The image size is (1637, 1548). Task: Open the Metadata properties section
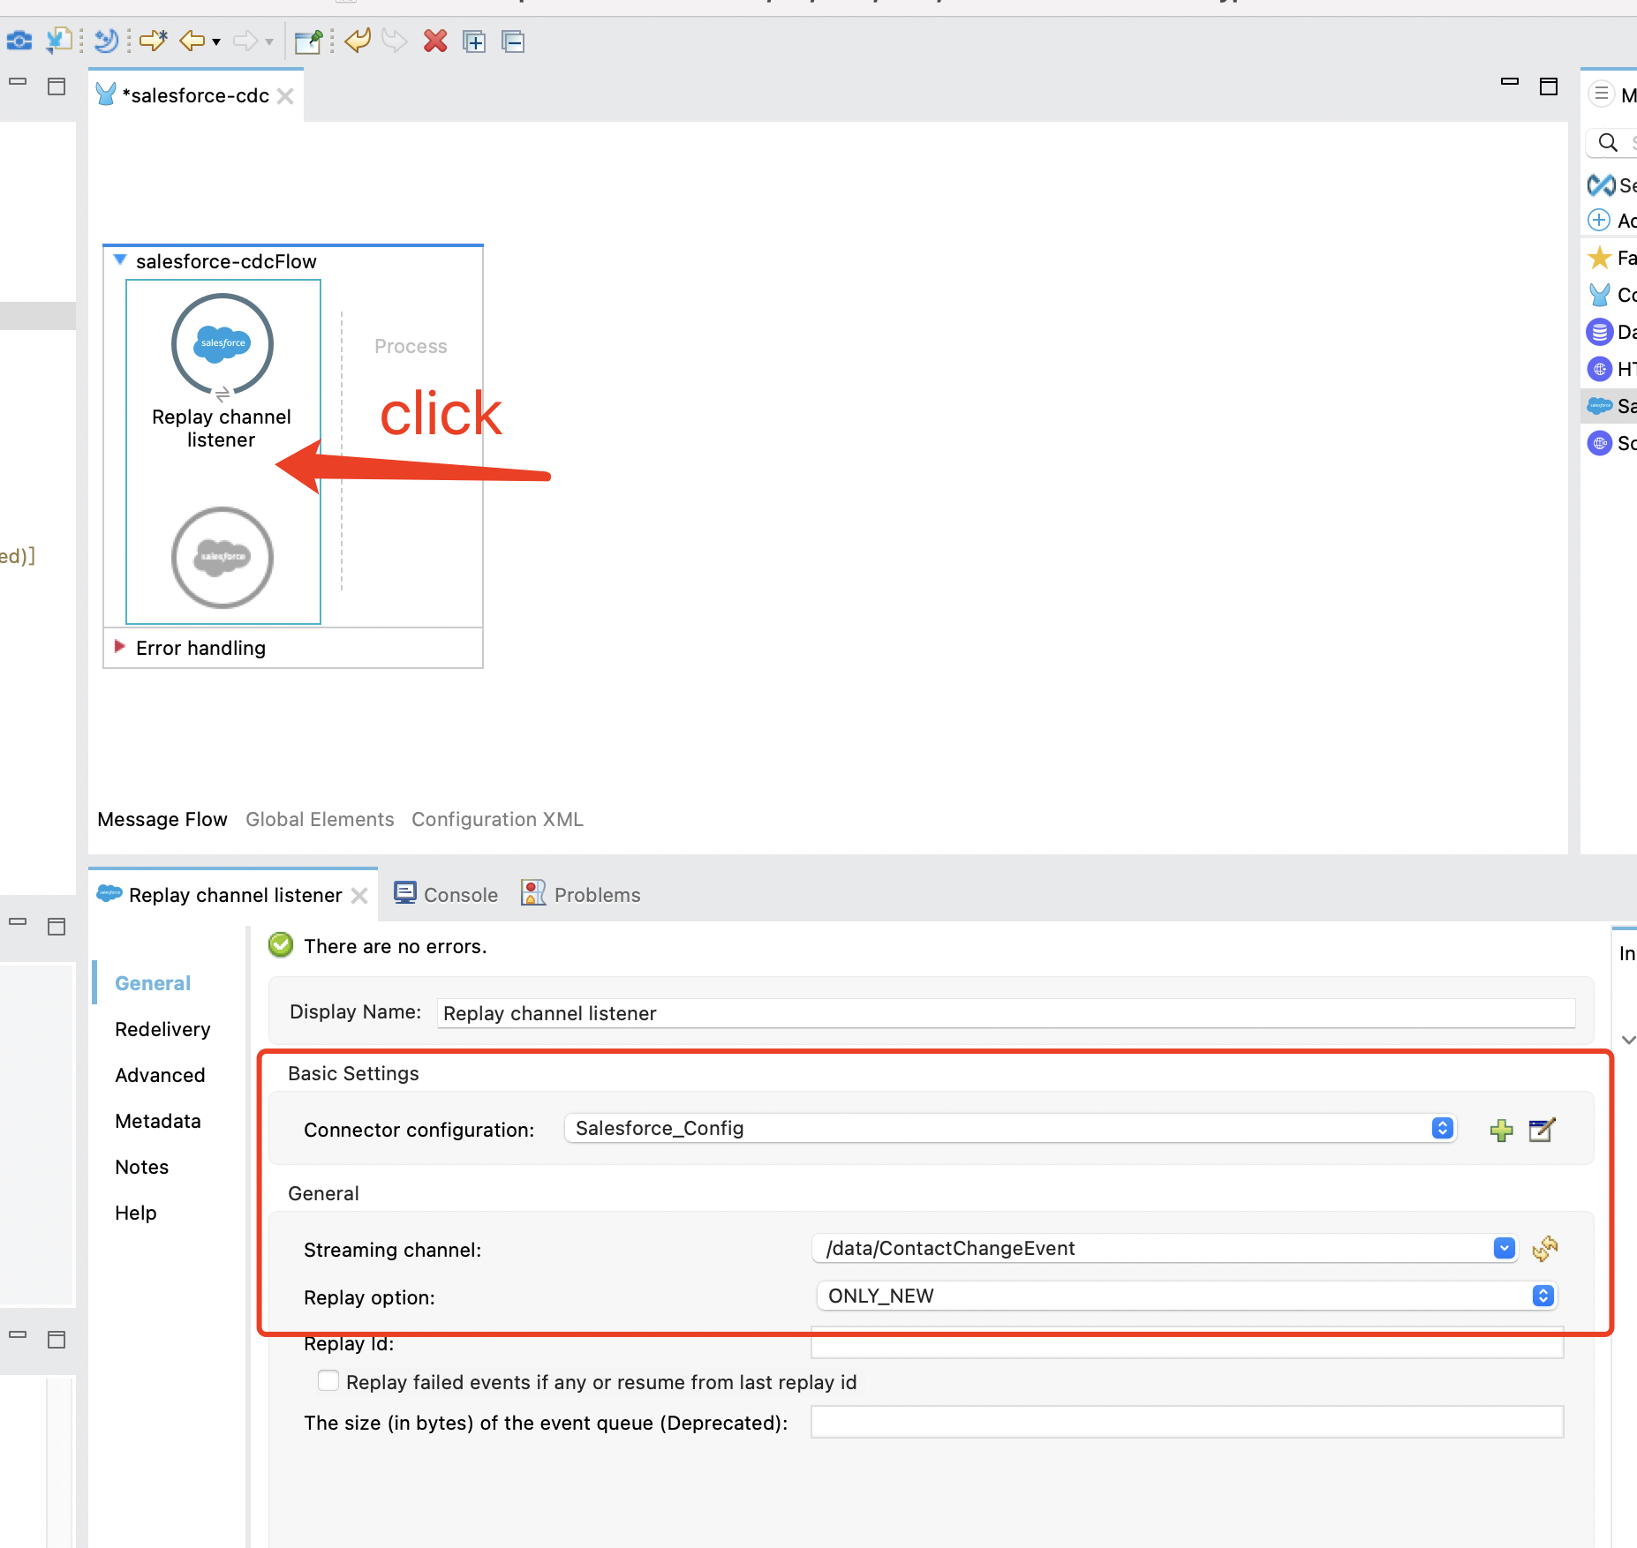(x=158, y=1121)
